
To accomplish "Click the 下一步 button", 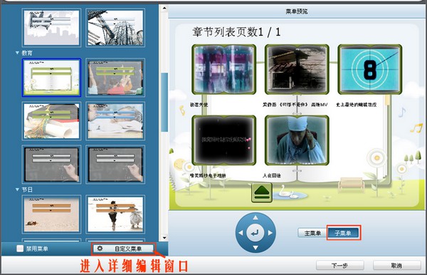I will 340,266.
